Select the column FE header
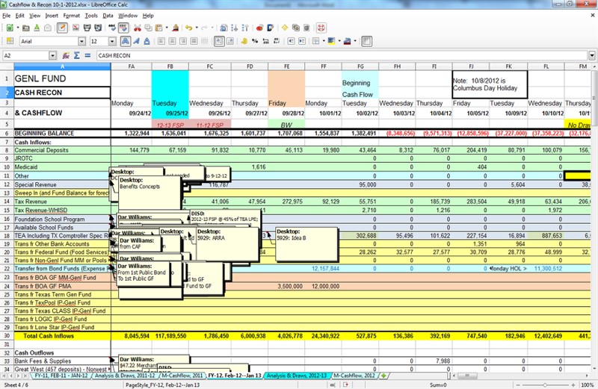The image size is (598, 389). [287, 66]
